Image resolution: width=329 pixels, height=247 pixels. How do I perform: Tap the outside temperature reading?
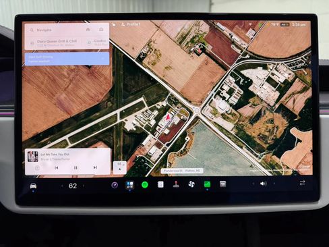click(x=274, y=24)
